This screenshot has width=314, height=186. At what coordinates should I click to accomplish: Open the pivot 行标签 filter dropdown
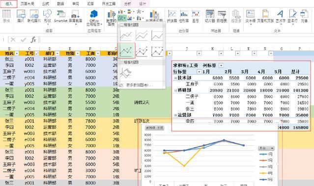tap(199, 72)
